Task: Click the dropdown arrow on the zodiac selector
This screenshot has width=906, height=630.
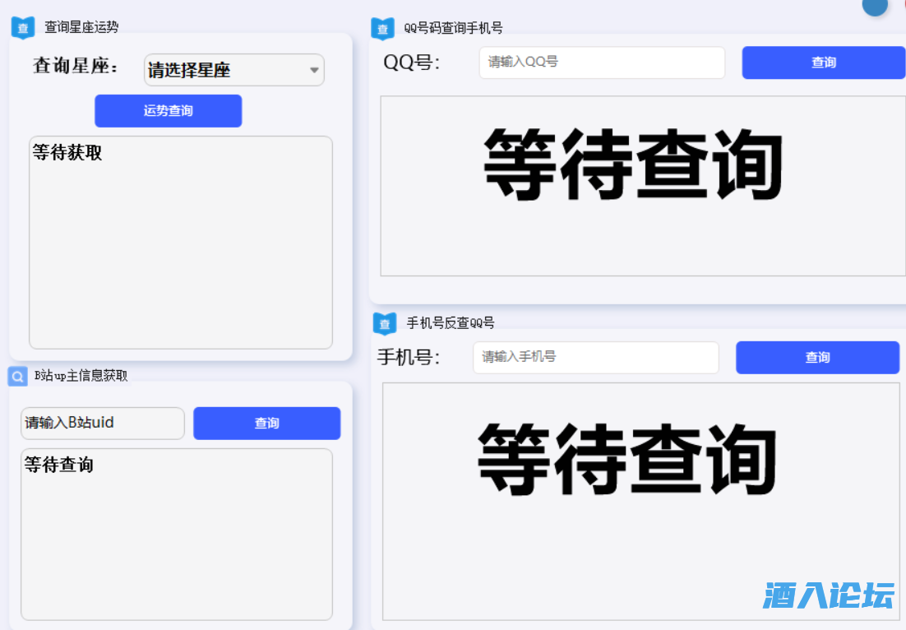Action: click(313, 70)
